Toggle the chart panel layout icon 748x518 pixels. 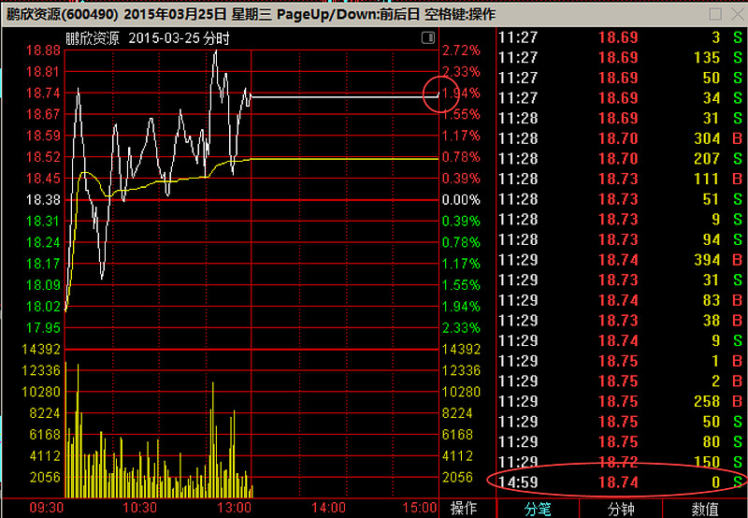point(428,37)
